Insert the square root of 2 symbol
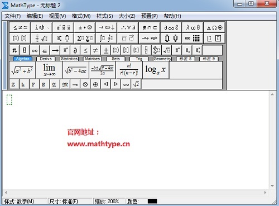Image resolution: width=279 pixels, height=206 pixels. (136, 84)
